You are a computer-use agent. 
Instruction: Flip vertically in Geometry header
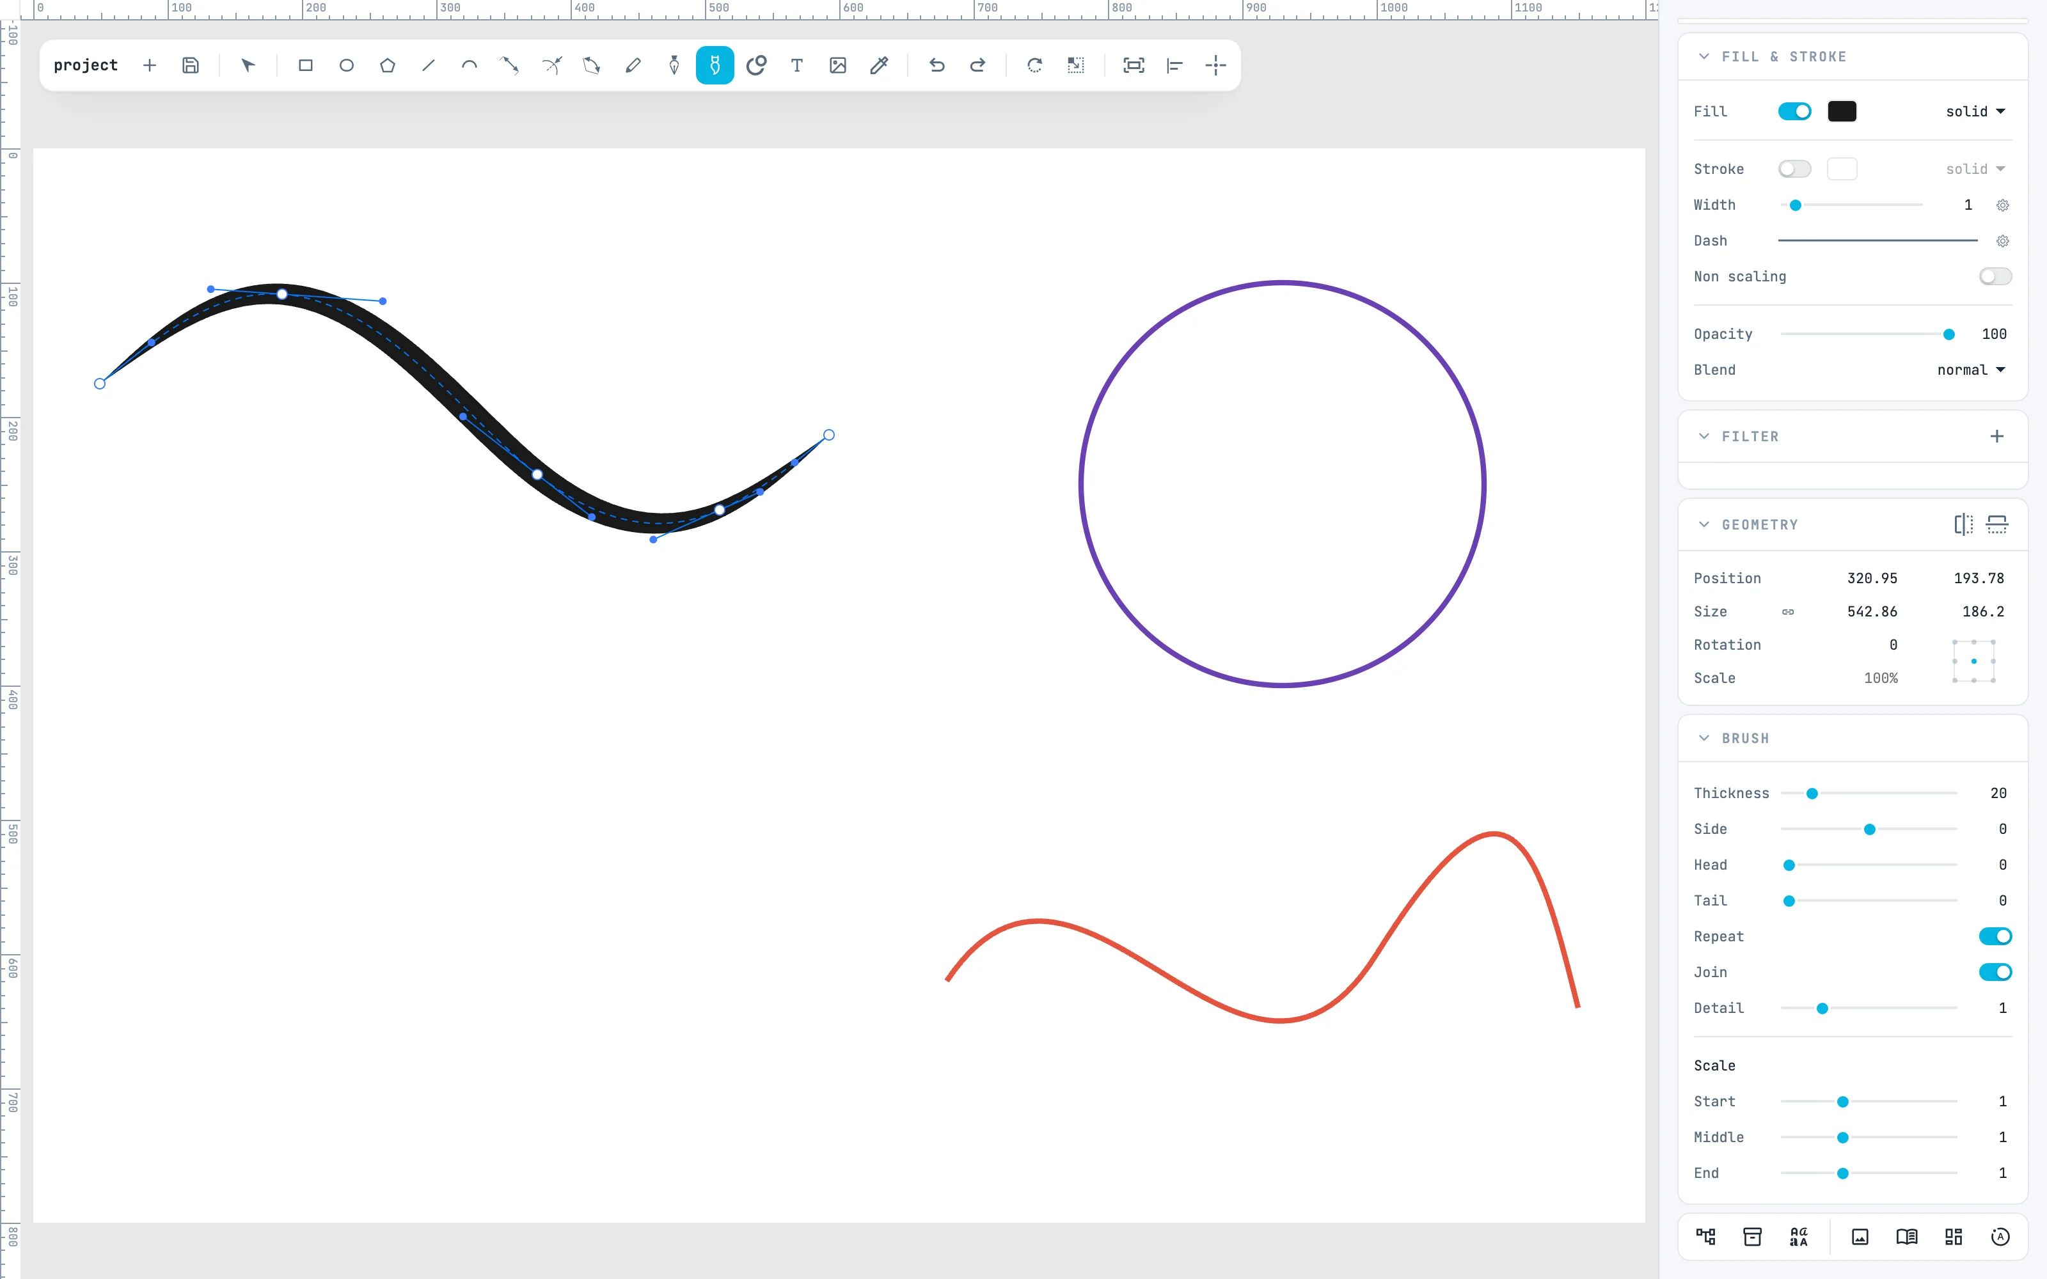pos(1997,524)
